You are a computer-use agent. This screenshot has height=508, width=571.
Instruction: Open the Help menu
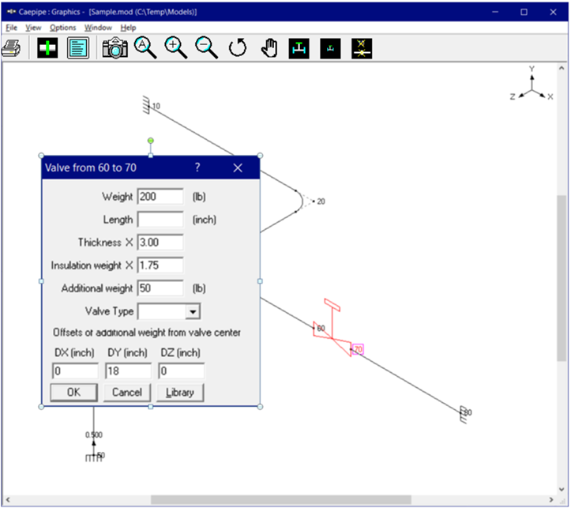coord(128,28)
